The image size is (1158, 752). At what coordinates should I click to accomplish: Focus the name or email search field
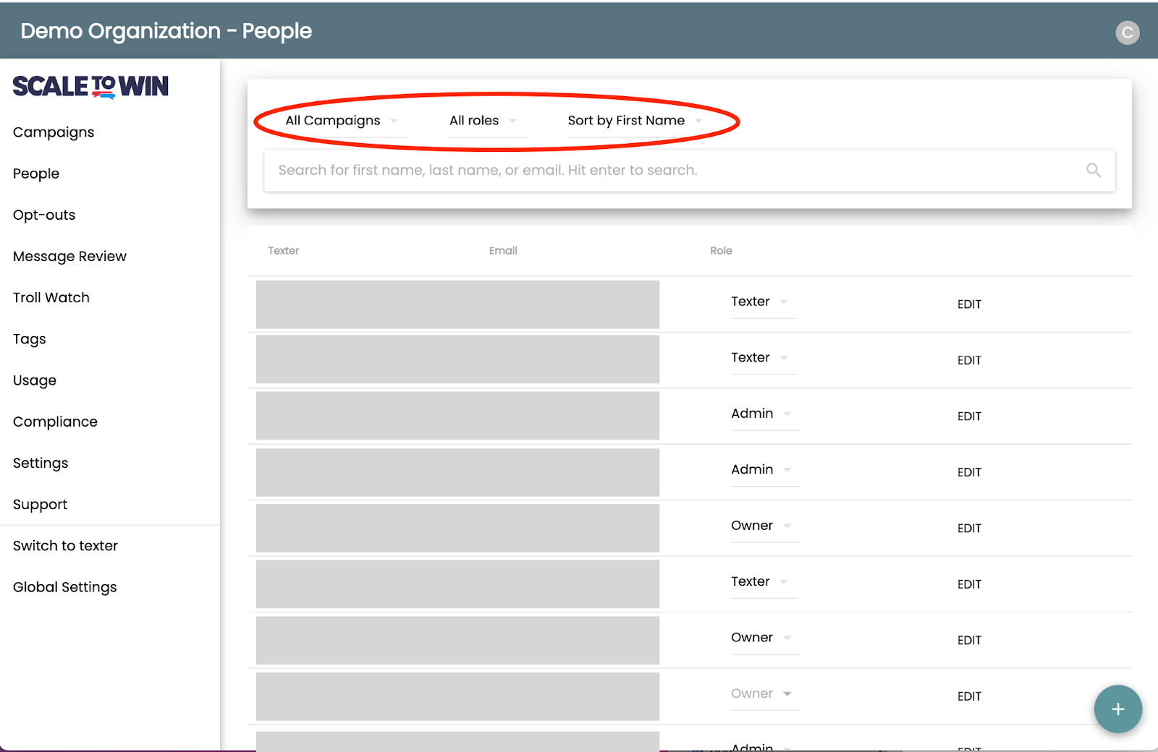689,171
